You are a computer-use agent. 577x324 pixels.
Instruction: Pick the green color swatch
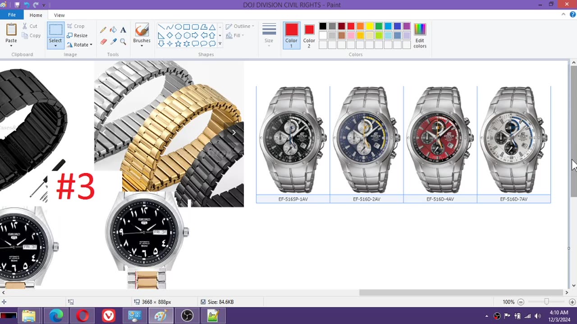379,27
